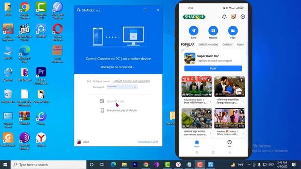Open Google Chrome from the taskbar
Image resolution: width=301 pixels, height=169 pixels.
pos(146,165)
